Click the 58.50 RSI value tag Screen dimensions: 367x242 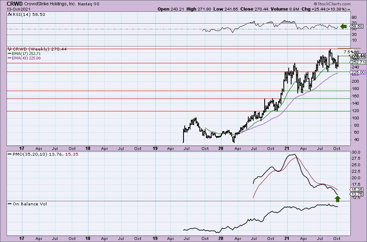click(357, 26)
